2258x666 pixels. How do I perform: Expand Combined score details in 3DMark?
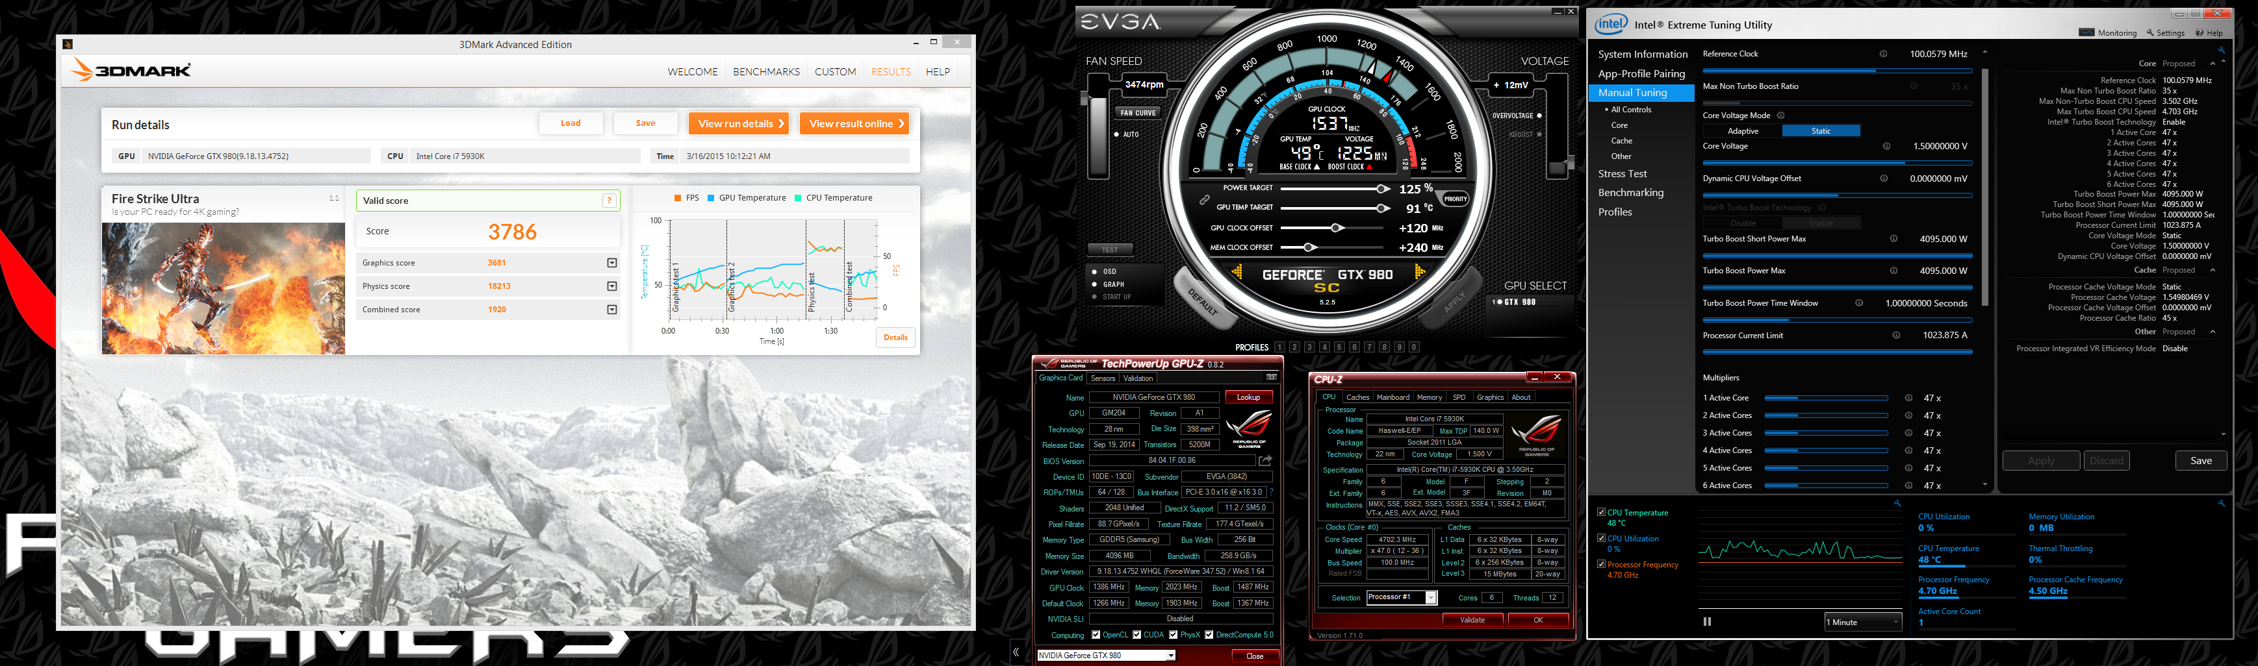[612, 310]
